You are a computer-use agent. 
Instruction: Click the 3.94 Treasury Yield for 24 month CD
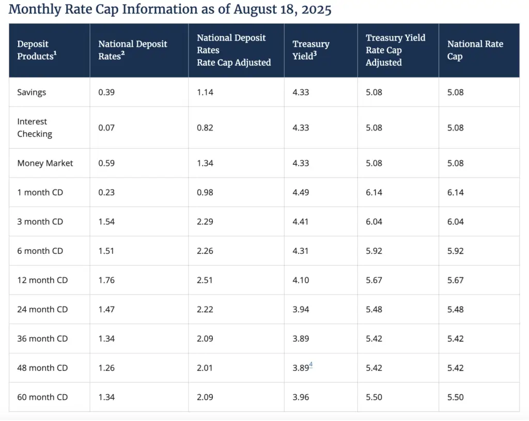[301, 310]
